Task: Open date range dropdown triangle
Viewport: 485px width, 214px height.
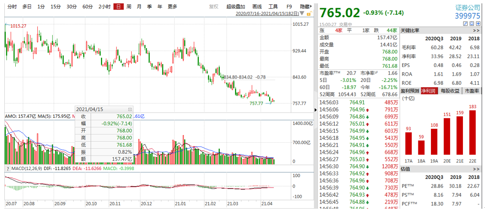Action: pos(302,13)
